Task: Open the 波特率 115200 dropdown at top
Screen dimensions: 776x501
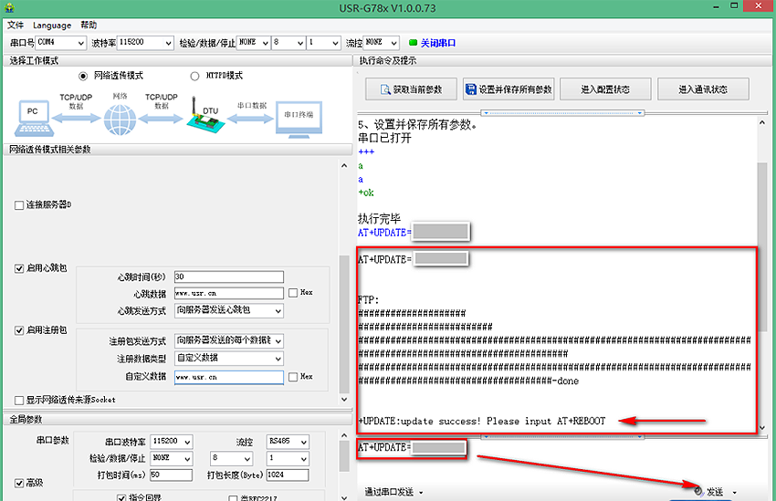Action: (x=146, y=43)
